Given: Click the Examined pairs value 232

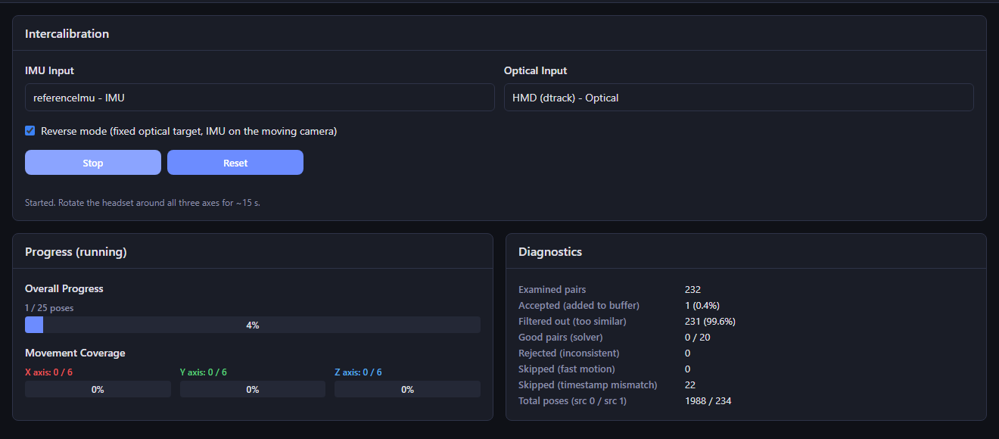Looking at the screenshot, I should pos(692,289).
